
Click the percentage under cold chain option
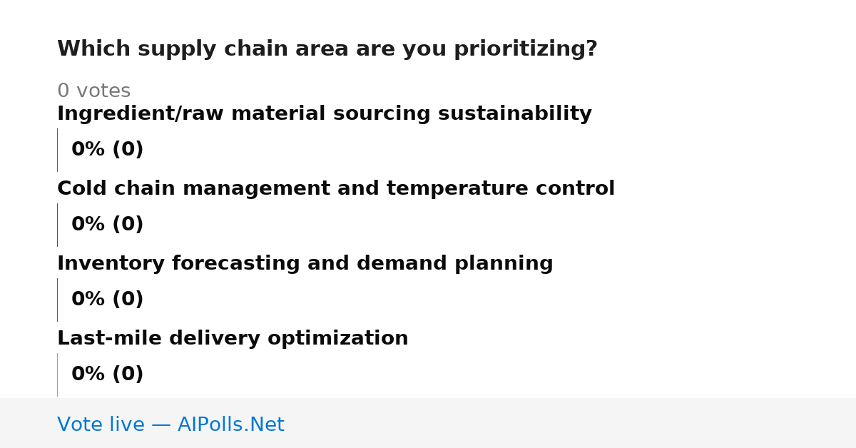[x=107, y=225]
